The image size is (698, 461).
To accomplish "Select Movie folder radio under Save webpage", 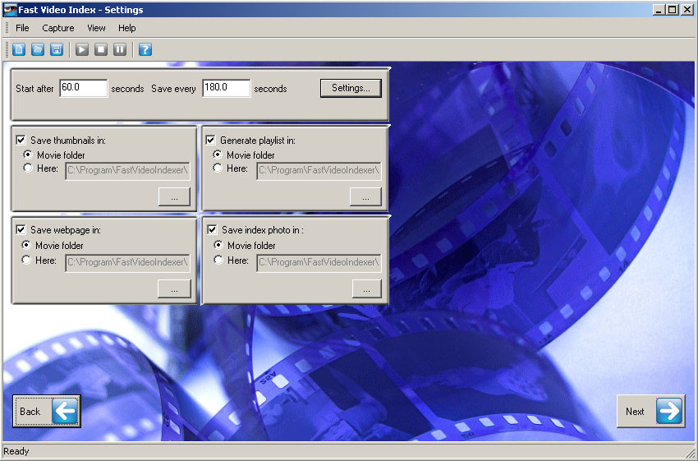I will coord(26,245).
